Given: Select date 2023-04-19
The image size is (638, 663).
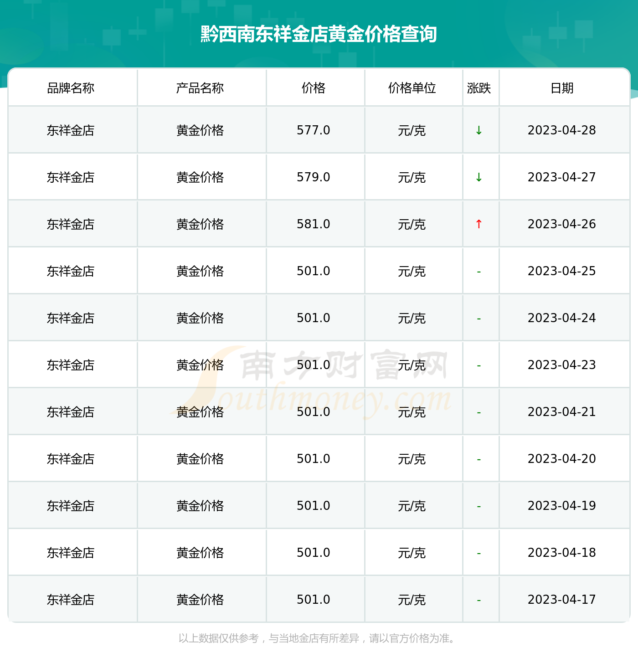Looking at the screenshot, I should point(562,506).
